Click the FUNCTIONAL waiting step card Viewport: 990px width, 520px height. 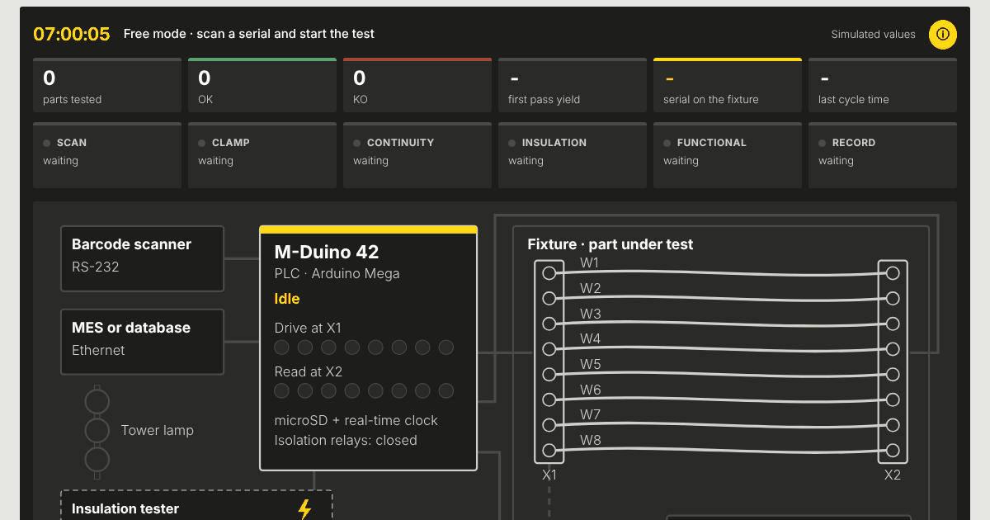728,155
